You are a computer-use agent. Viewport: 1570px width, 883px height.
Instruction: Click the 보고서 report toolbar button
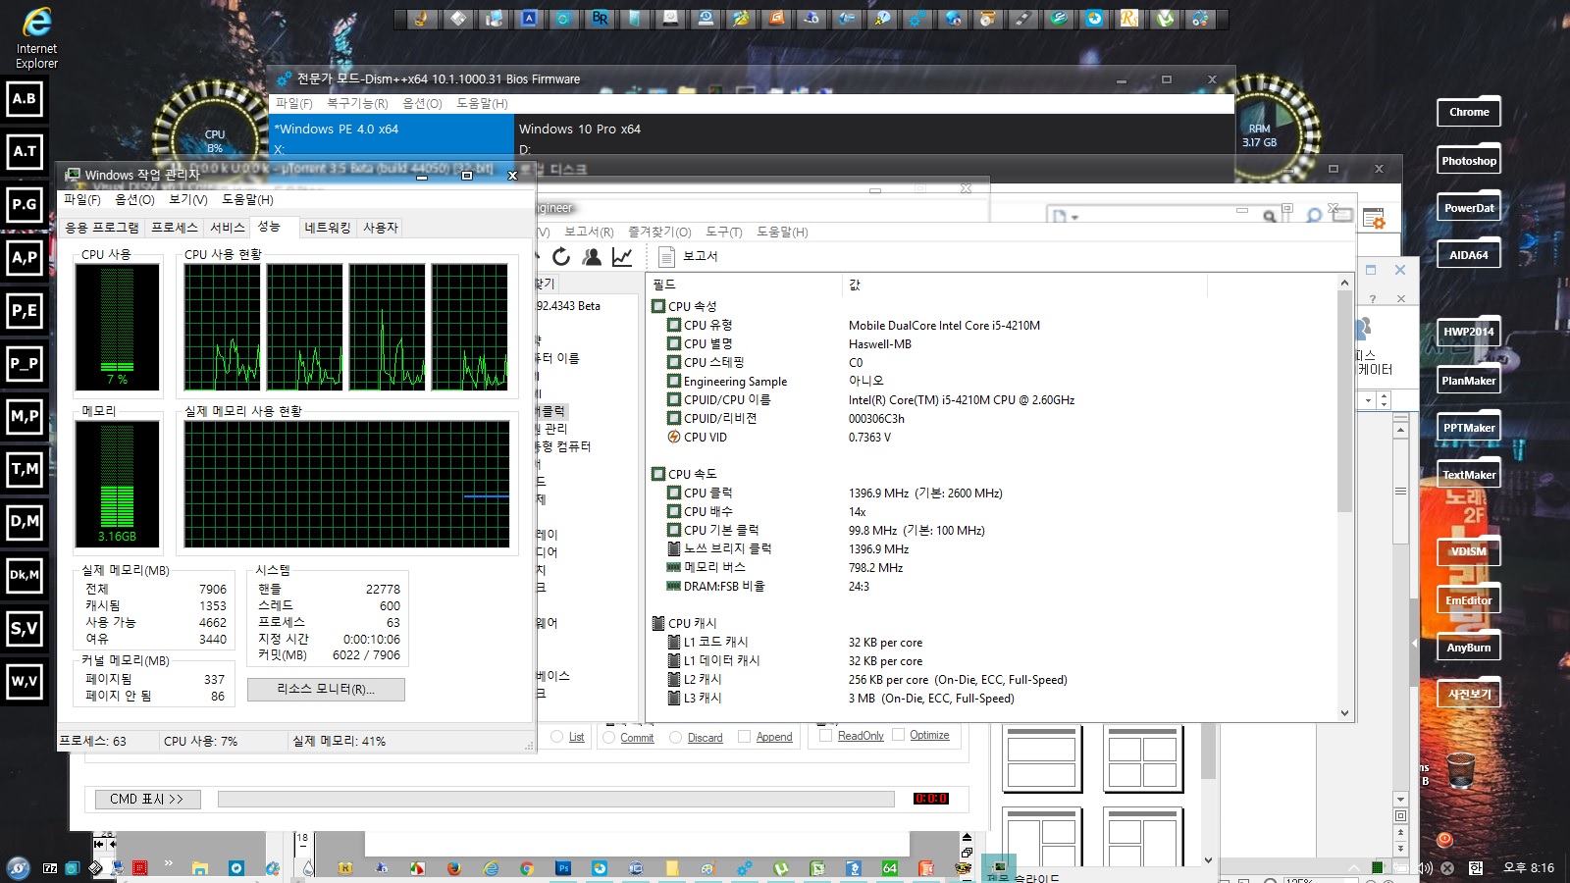coord(688,256)
